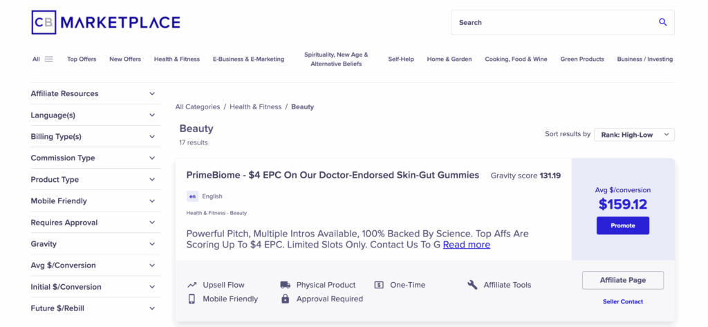Click the search magnifier icon

(662, 22)
